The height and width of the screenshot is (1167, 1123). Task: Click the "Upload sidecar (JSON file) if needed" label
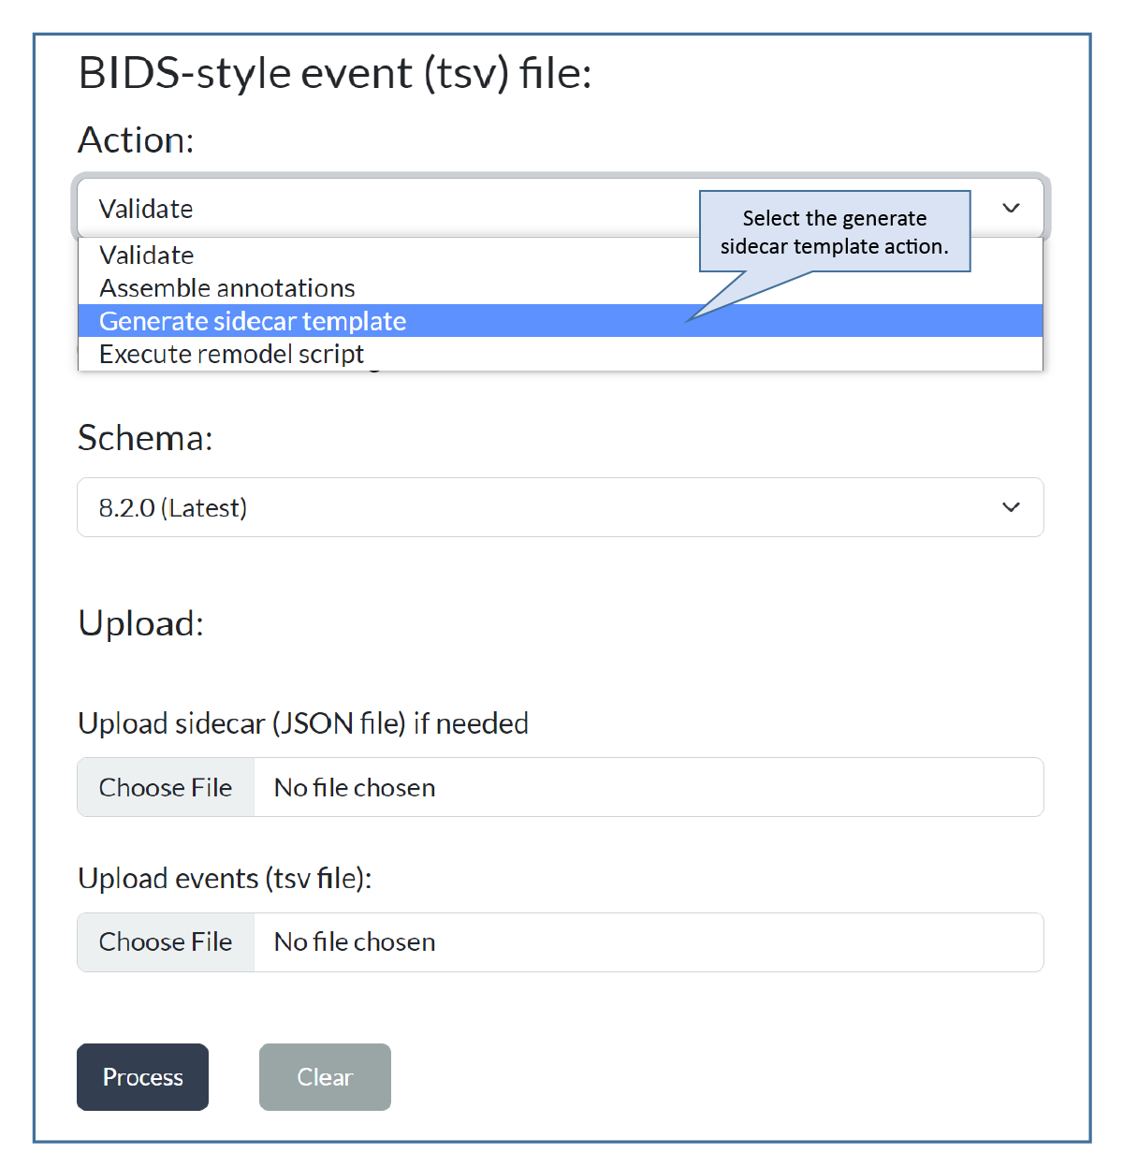tap(303, 723)
